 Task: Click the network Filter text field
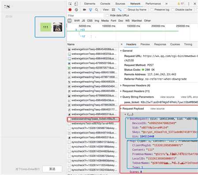click(85, 15)
